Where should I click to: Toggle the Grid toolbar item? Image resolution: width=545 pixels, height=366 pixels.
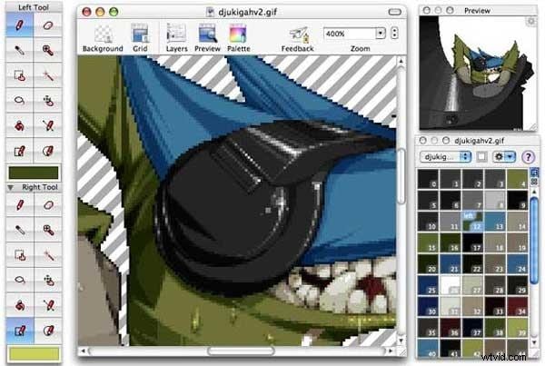tap(140, 38)
